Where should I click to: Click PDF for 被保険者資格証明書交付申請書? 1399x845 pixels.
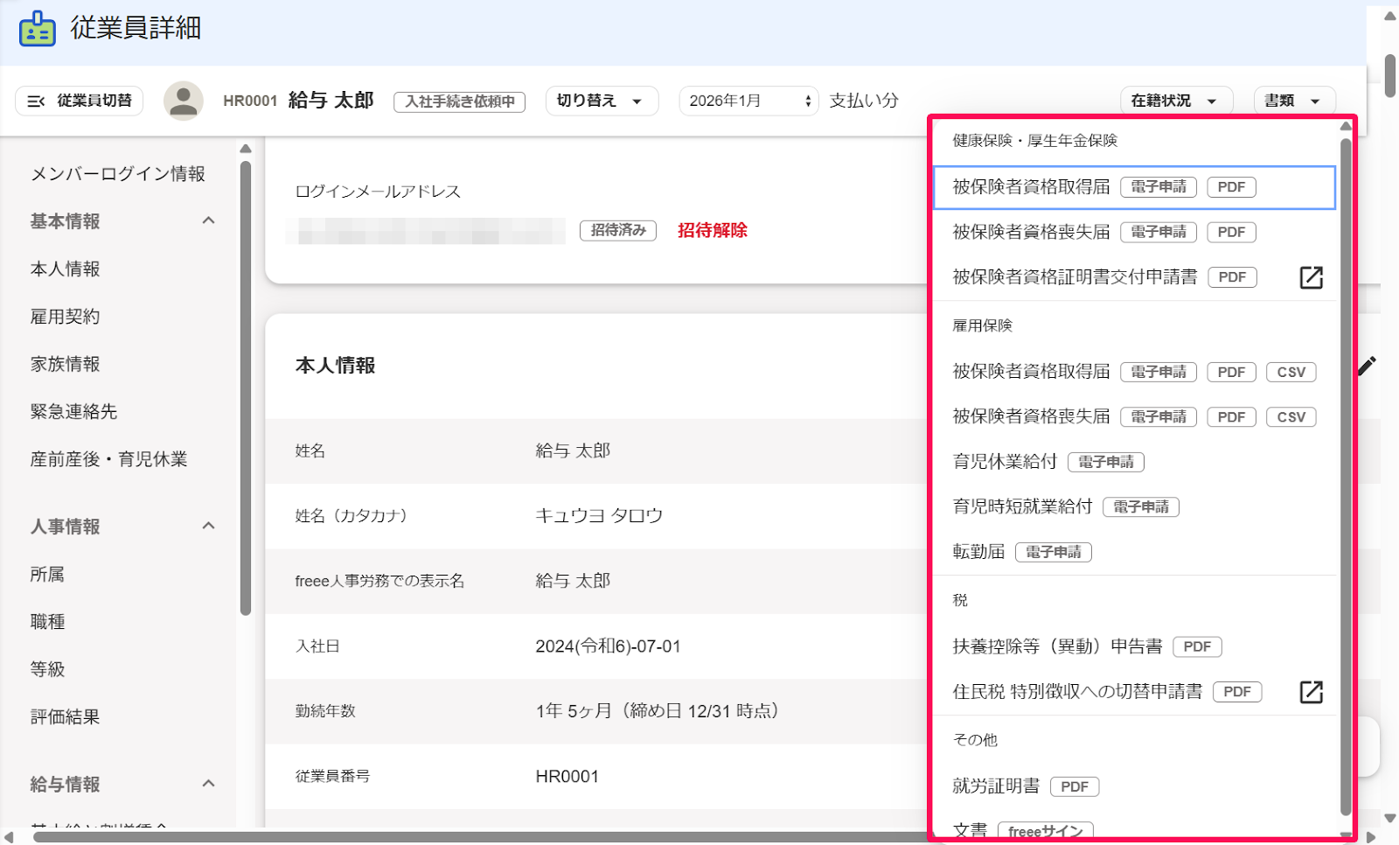pos(1232,277)
